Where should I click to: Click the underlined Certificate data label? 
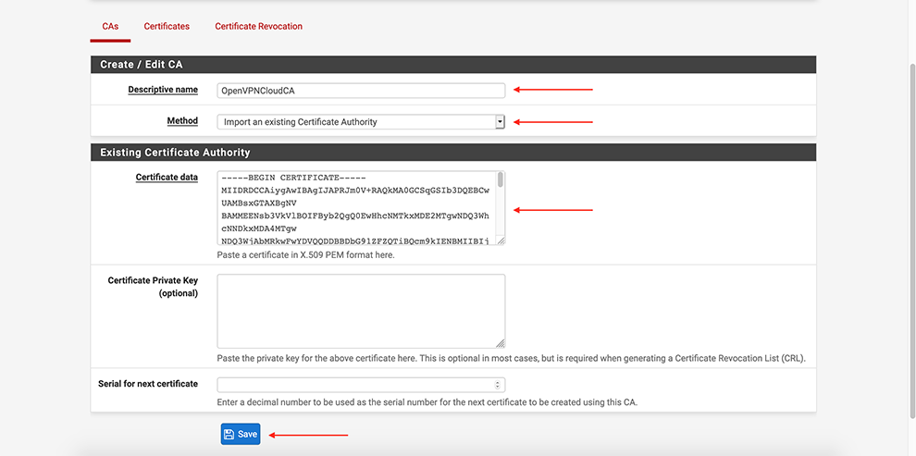[x=167, y=177]
